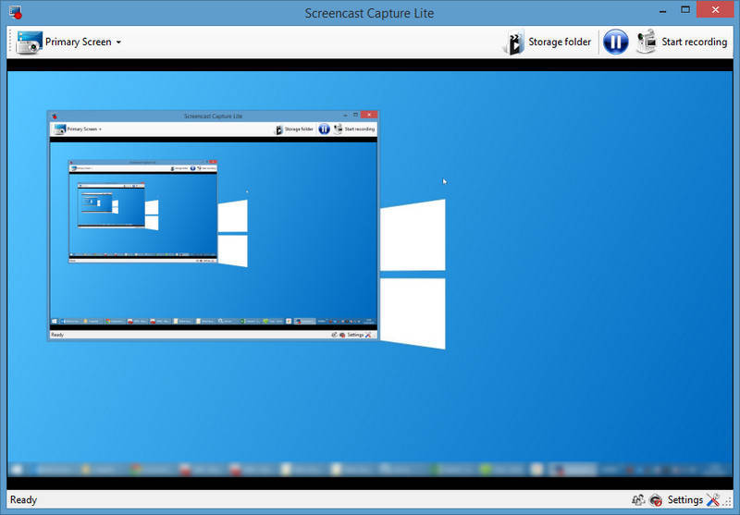Toggle the webcam disabled icon in status bar

coord(656,500)
